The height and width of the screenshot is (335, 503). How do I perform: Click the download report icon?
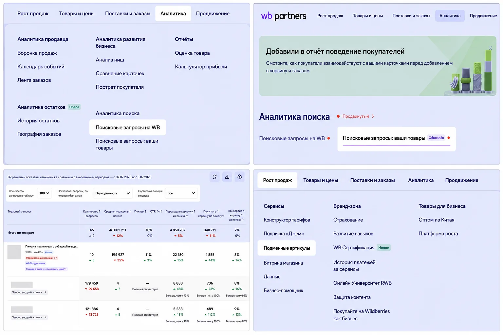tap(227, 177)
